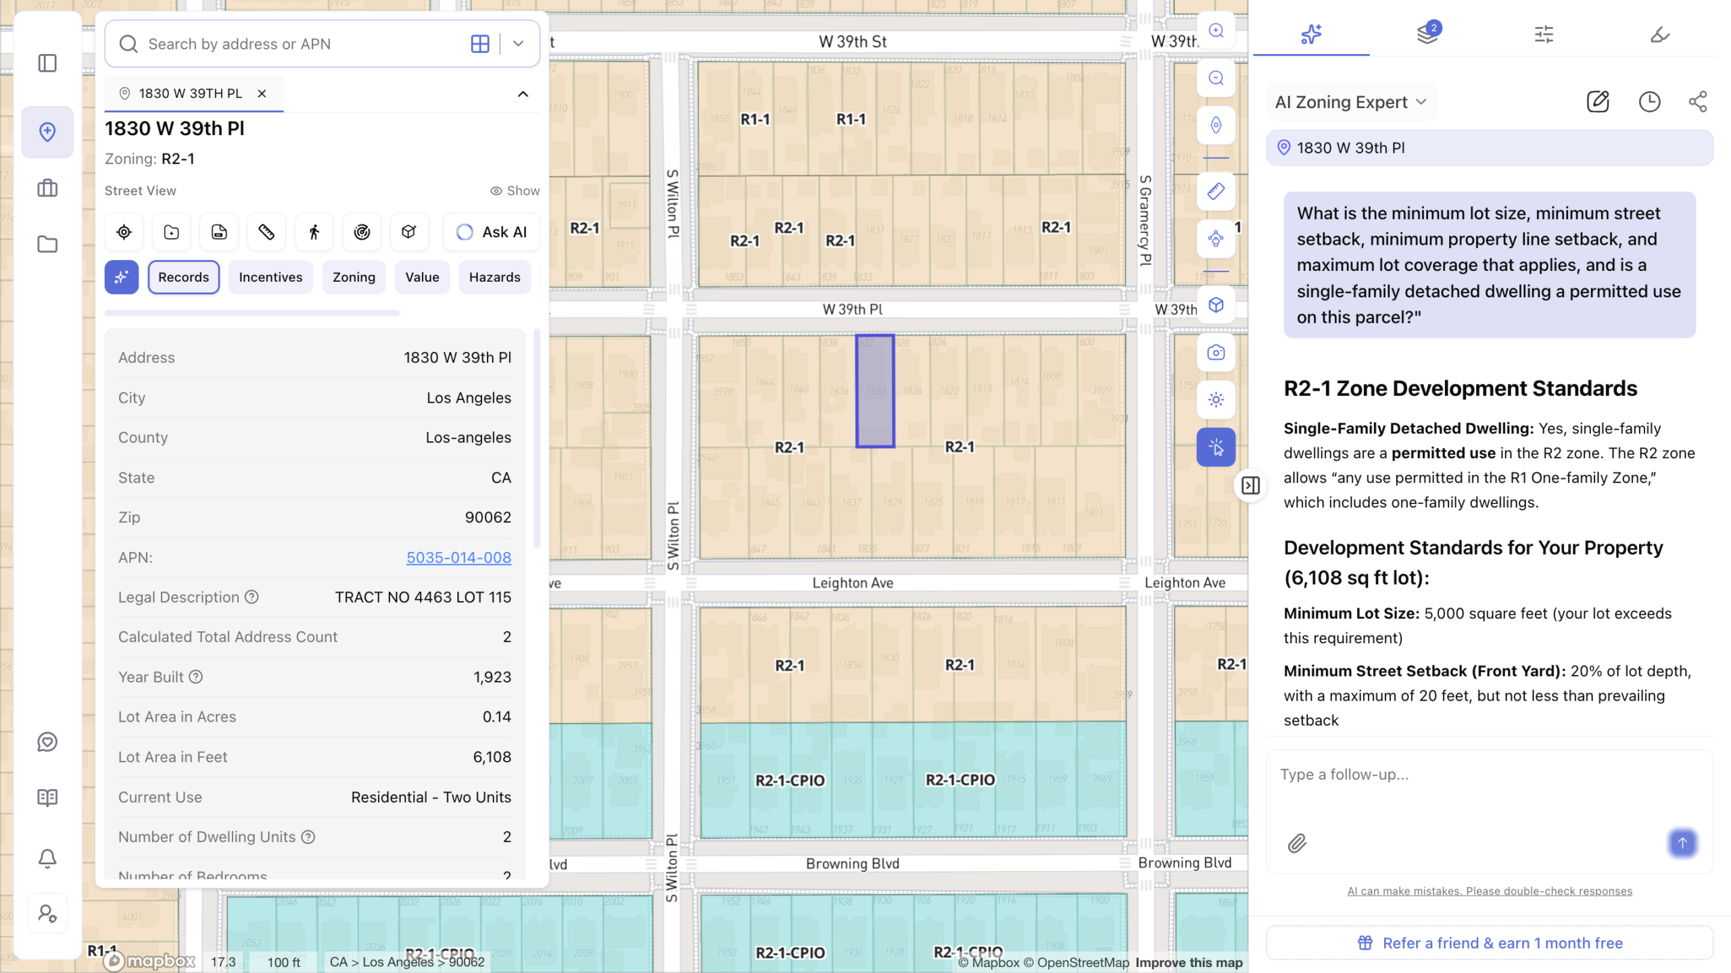Viewport: 1731px width, 973px height.
Task: Reset map compass orientation
Action: click(x=1216, y=125)
